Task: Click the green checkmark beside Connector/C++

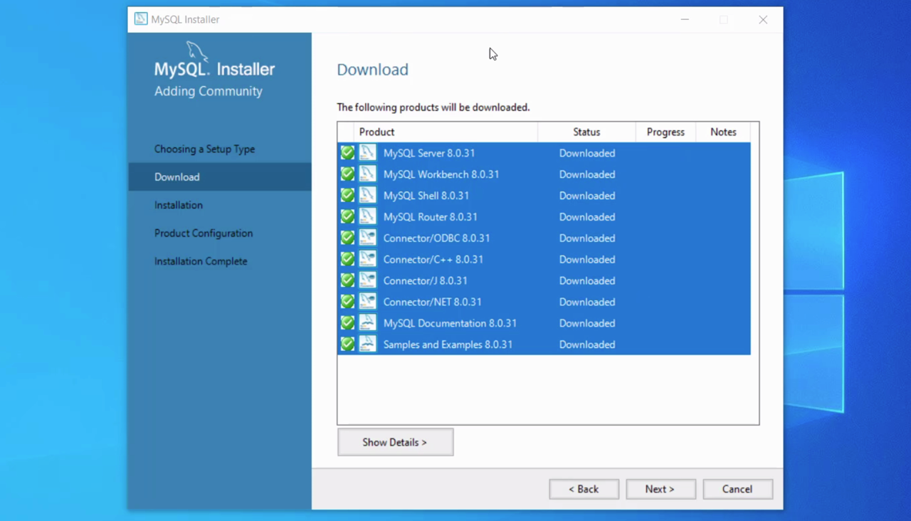Action: [x=347, y=259]
